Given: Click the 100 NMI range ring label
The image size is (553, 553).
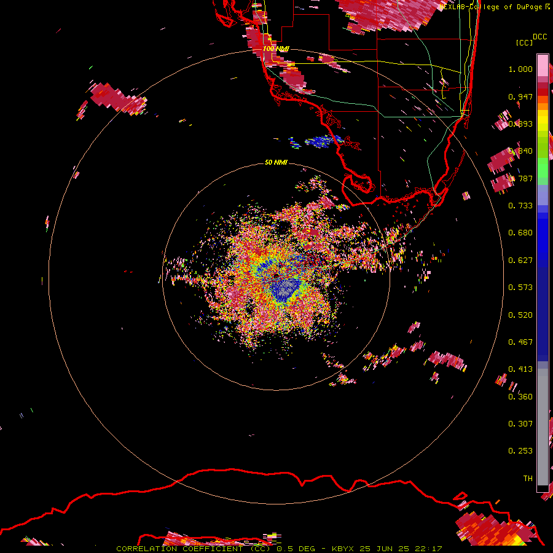Looking at the screenshot, I should pos(276,49).
